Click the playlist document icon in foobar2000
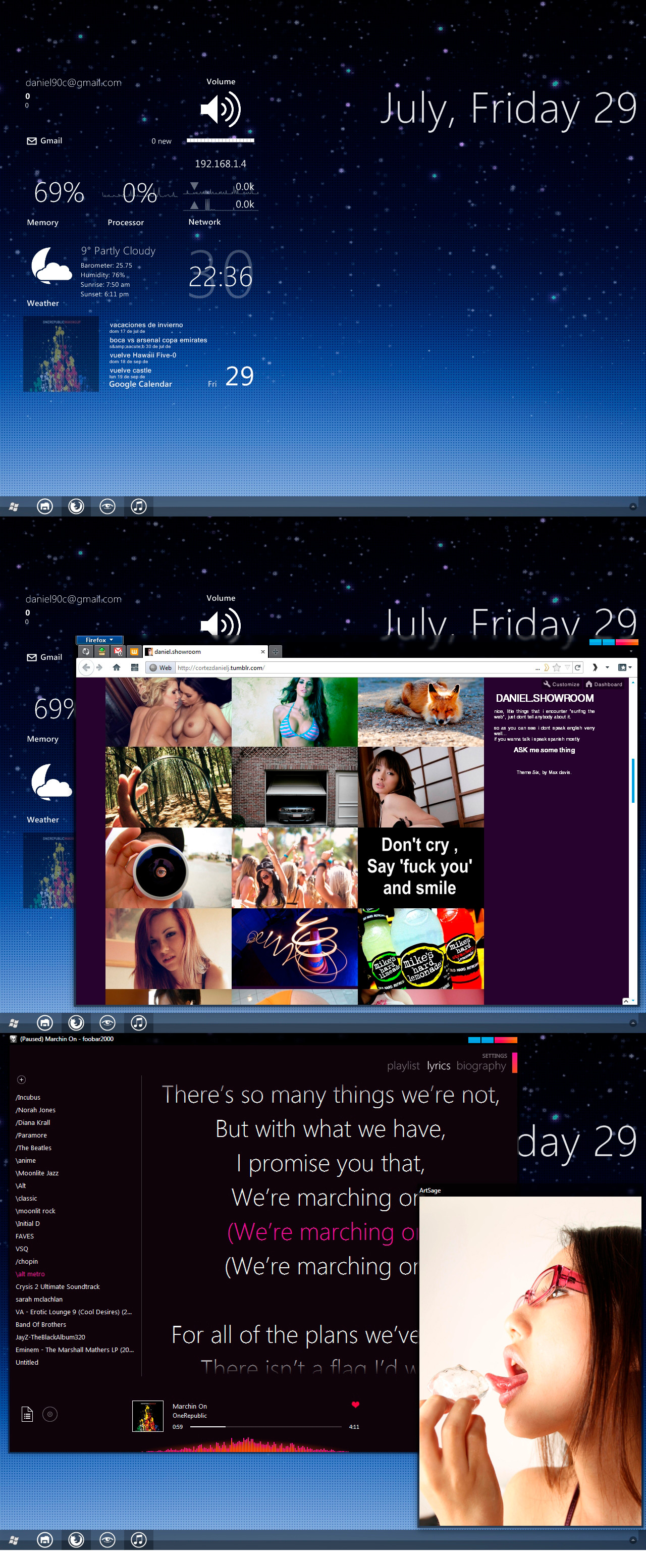The width and height of the screenshot is (646, 1551). click(27, 1414)
